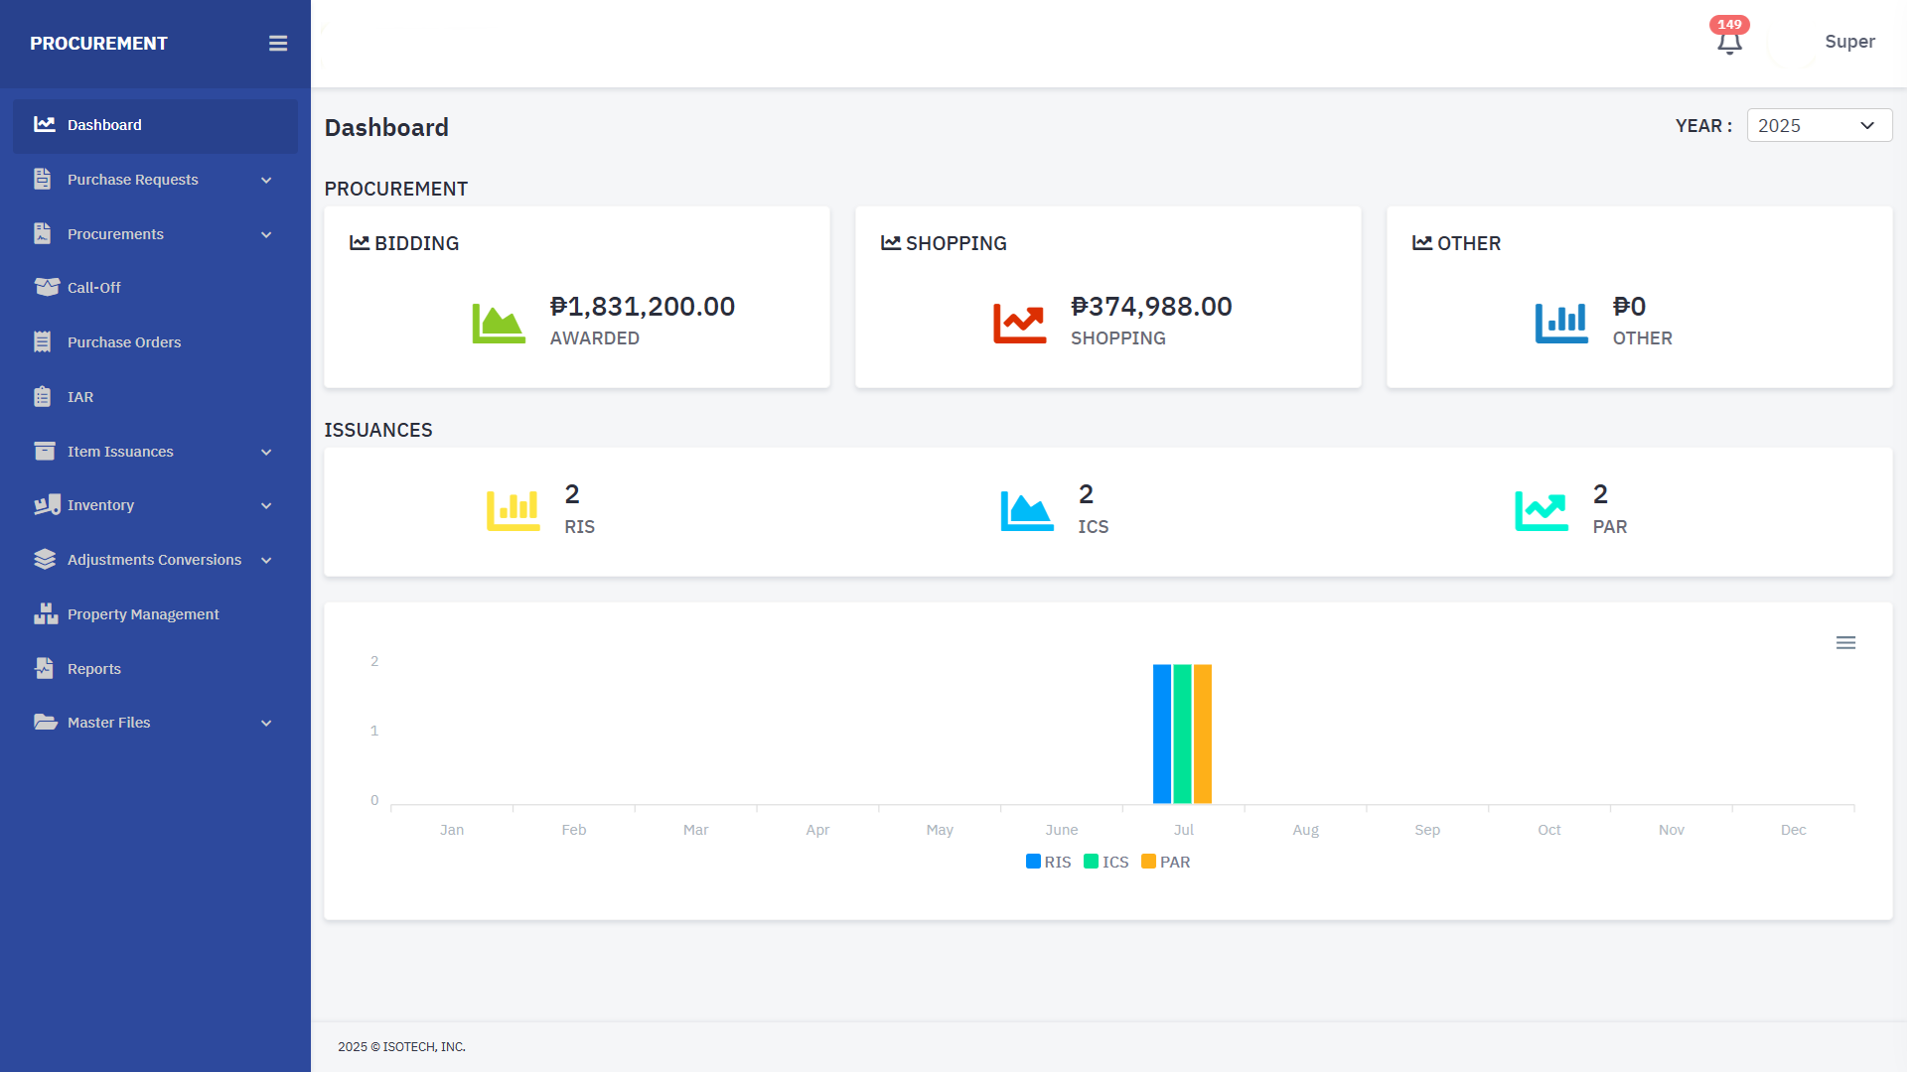
Task: Click the teal PAR trend icon
Action: click(1541, 511)
